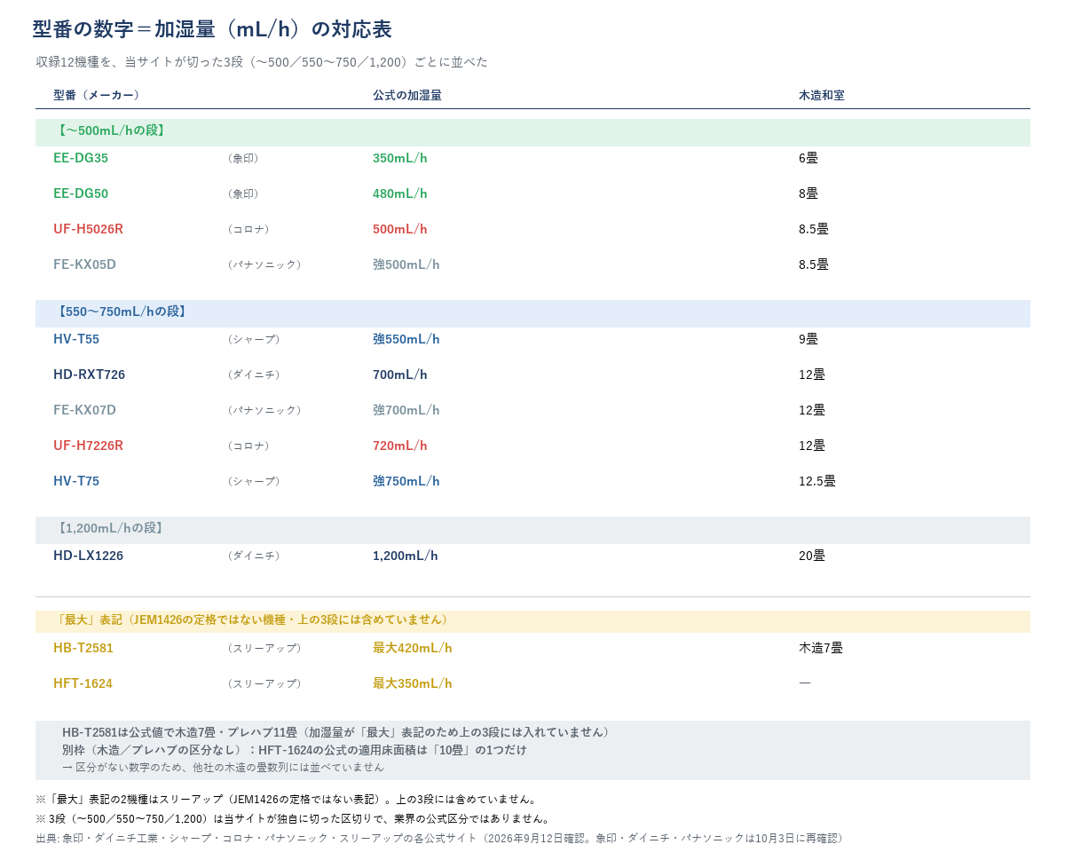
Task: Click model number HB-T2581 in the table
Action: click(x=83, y=648)
